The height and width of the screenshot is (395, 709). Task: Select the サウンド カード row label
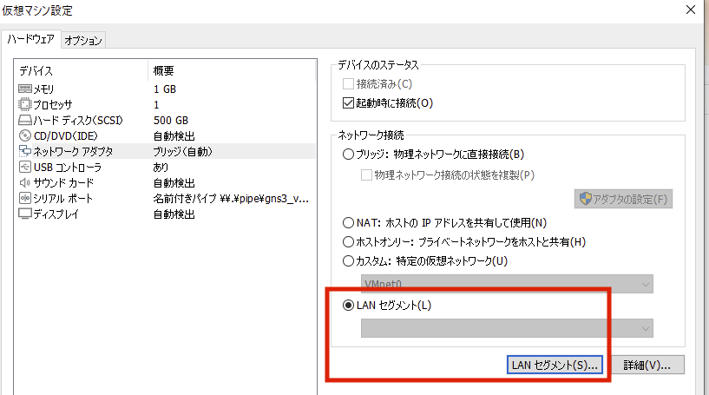63,183
